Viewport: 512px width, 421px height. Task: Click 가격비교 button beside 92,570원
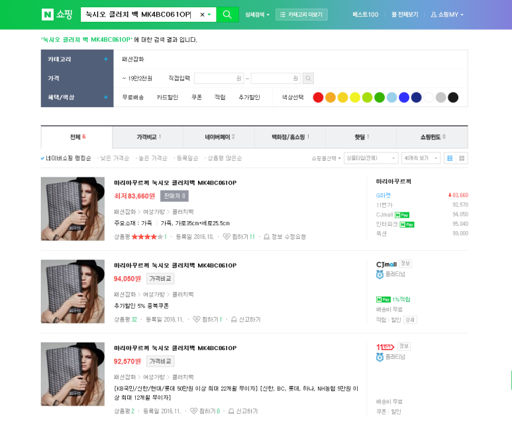pos(160,361)
